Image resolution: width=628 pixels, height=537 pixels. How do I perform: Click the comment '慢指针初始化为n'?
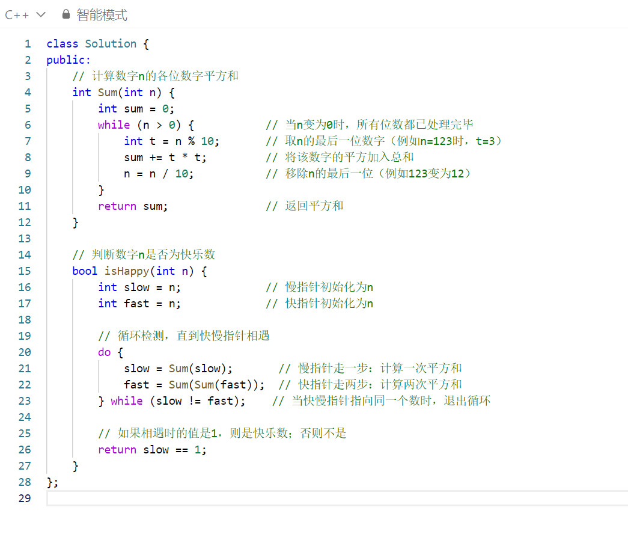coord(329,287)
